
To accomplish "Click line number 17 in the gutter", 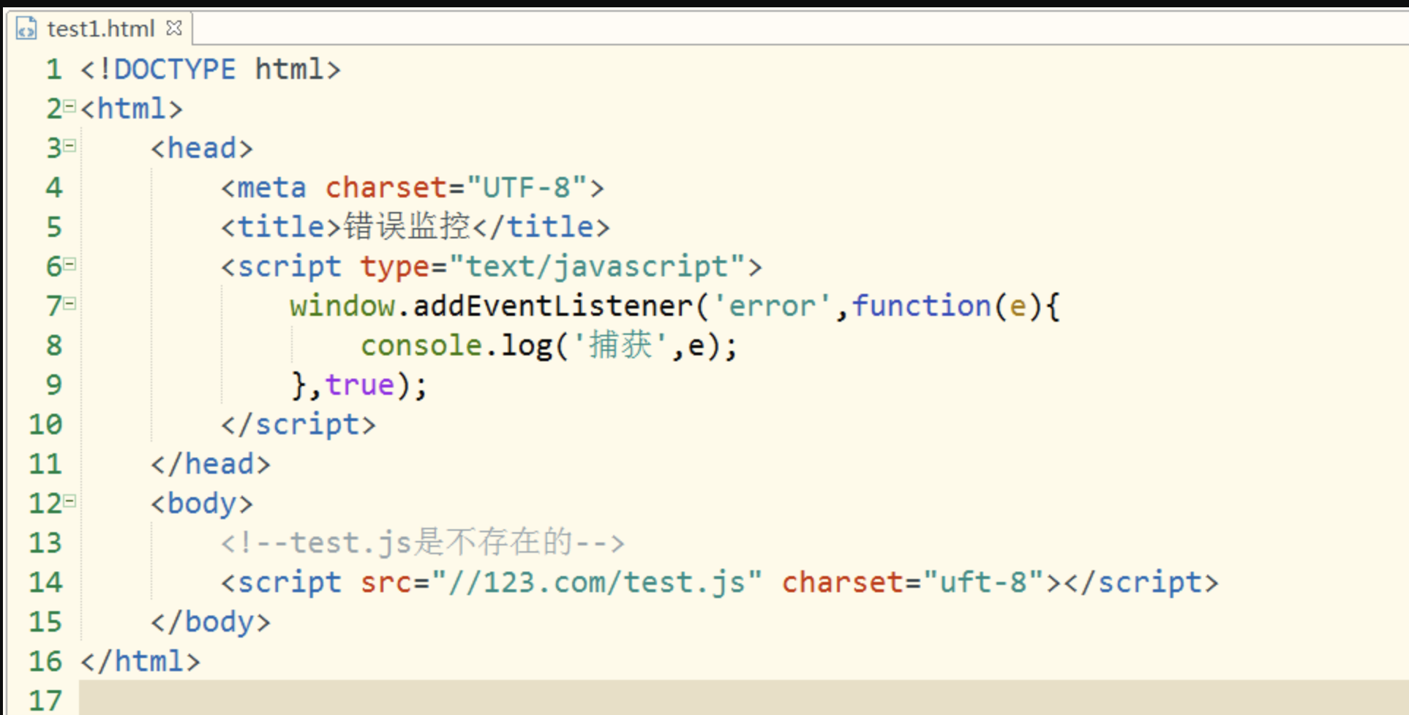I will coord(45,700).
